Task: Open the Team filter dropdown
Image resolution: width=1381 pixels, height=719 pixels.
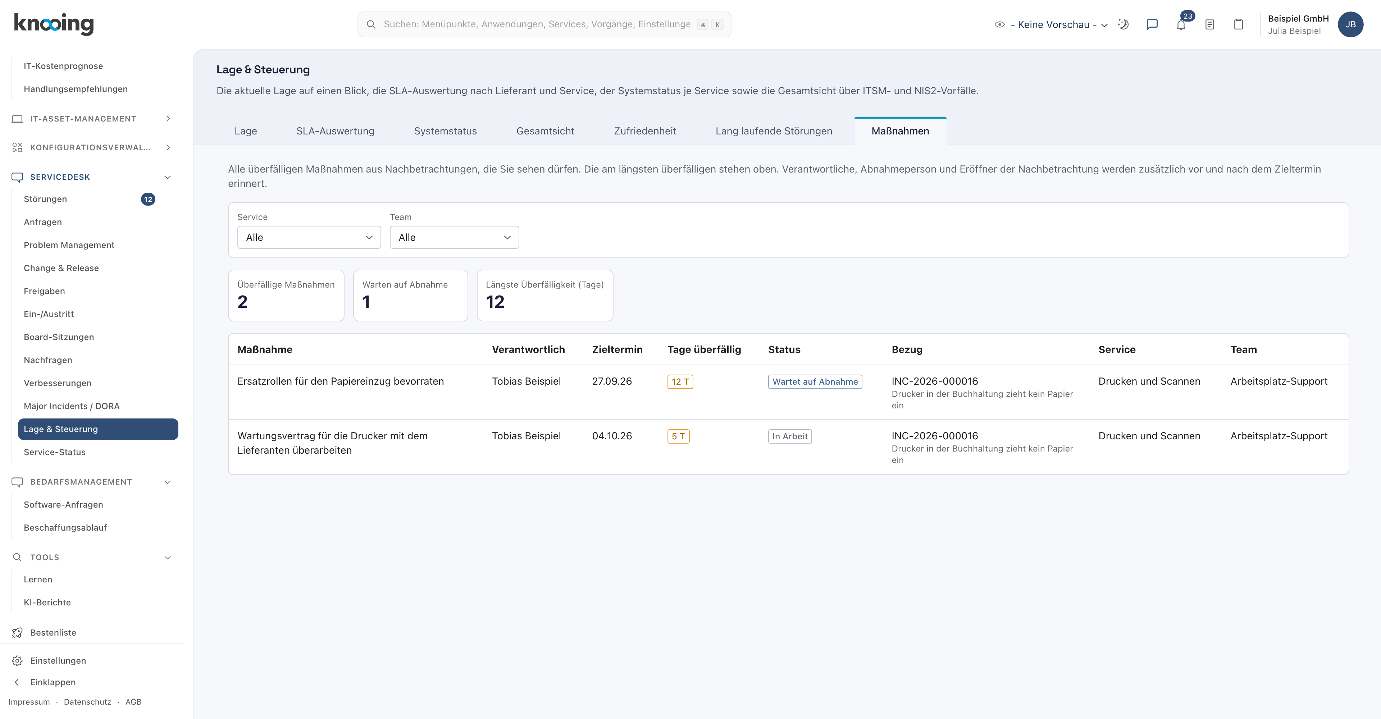Action: (454, 237)
